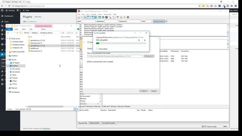242x136 pixels.
Task: Click Active plugins filter link
Action: click(x=33, y=22)
